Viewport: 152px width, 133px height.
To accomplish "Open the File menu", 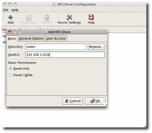I will [x=6, y=10].
